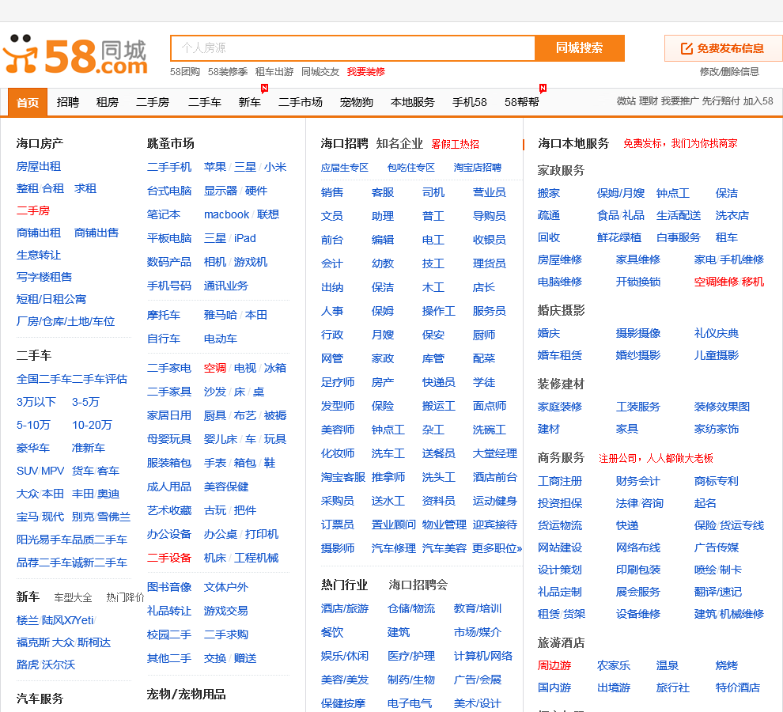Click the search box with 个人房源 placeholder
Viewport: 783px width, 712px height.
click(x=353, y=48)
